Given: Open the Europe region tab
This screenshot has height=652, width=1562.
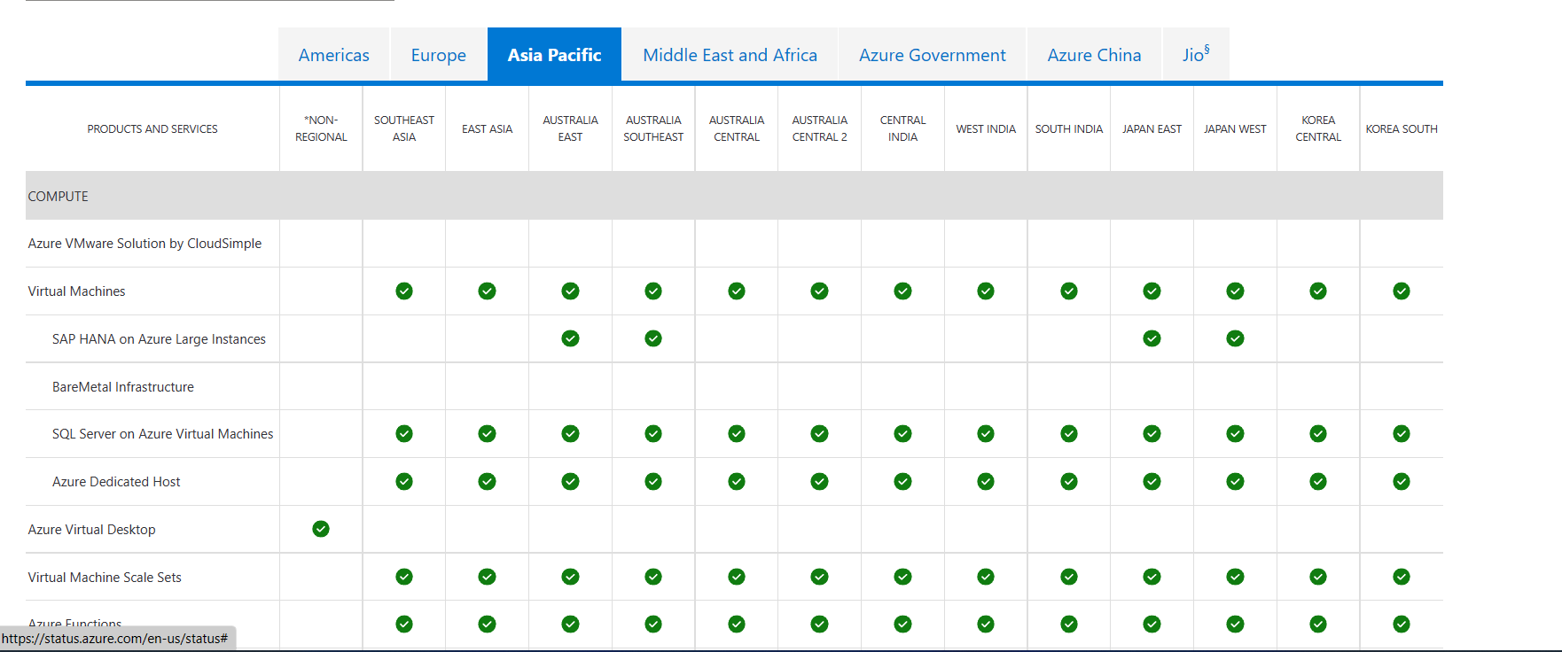Looking at the screenshot, I should point(438,55).
